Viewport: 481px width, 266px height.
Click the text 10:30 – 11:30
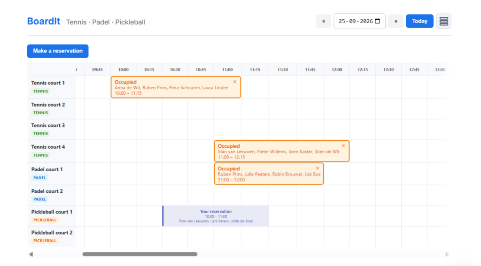click(216, 217)
